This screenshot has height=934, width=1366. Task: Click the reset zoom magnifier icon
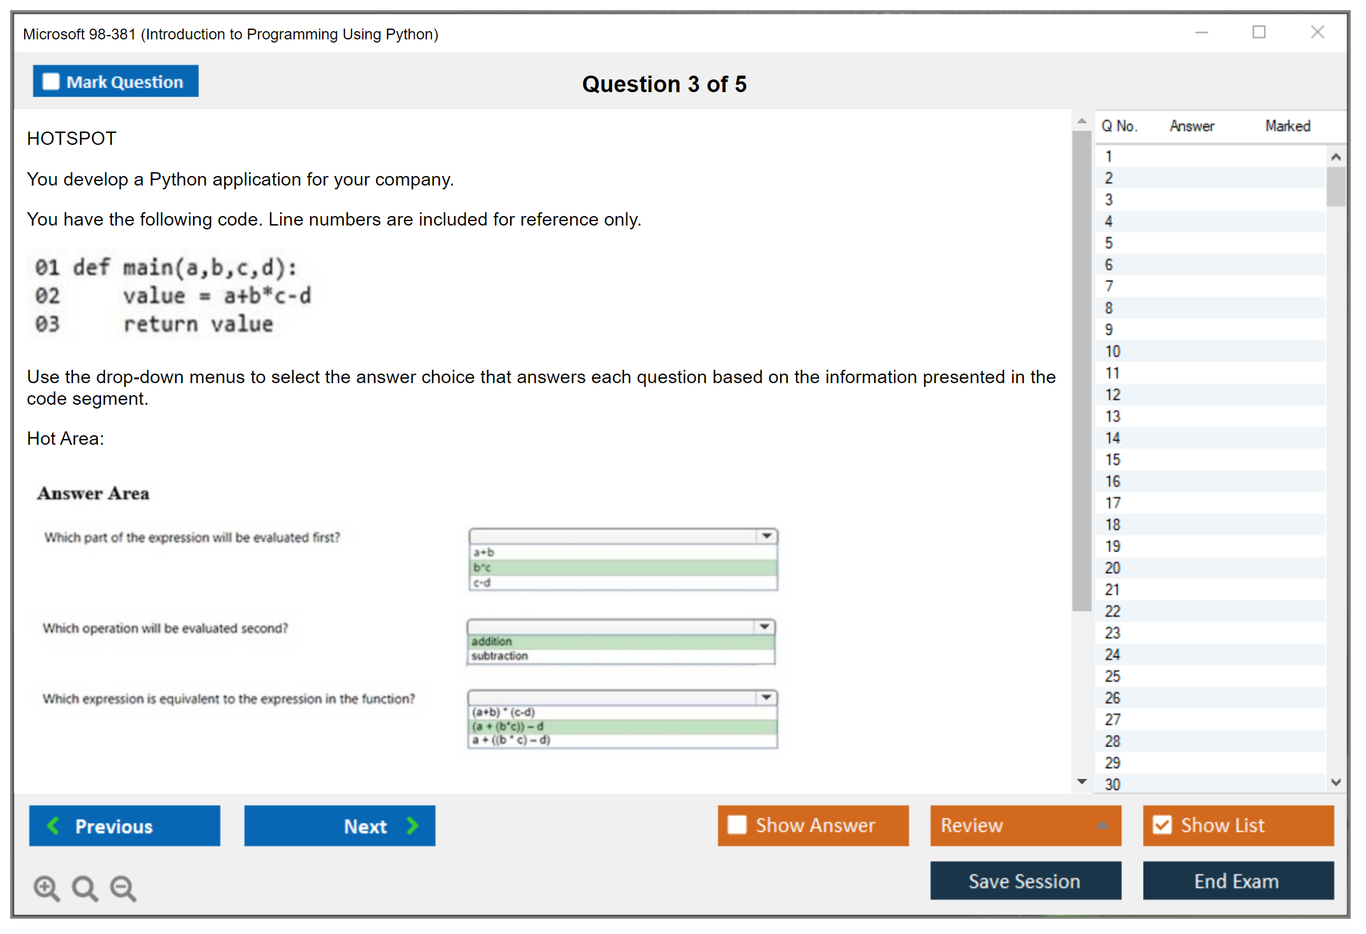[x=85, y=888]
